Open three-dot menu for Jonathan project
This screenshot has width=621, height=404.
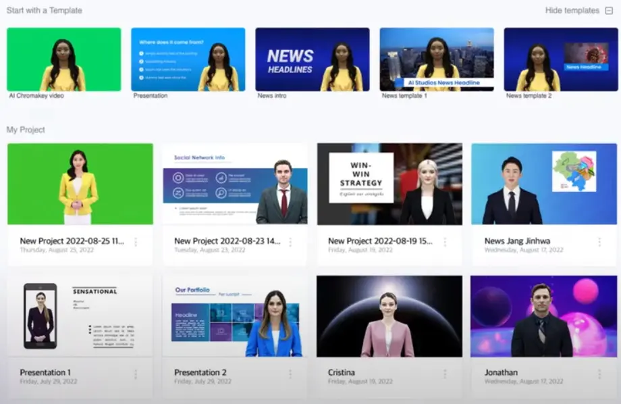(599, 374)
